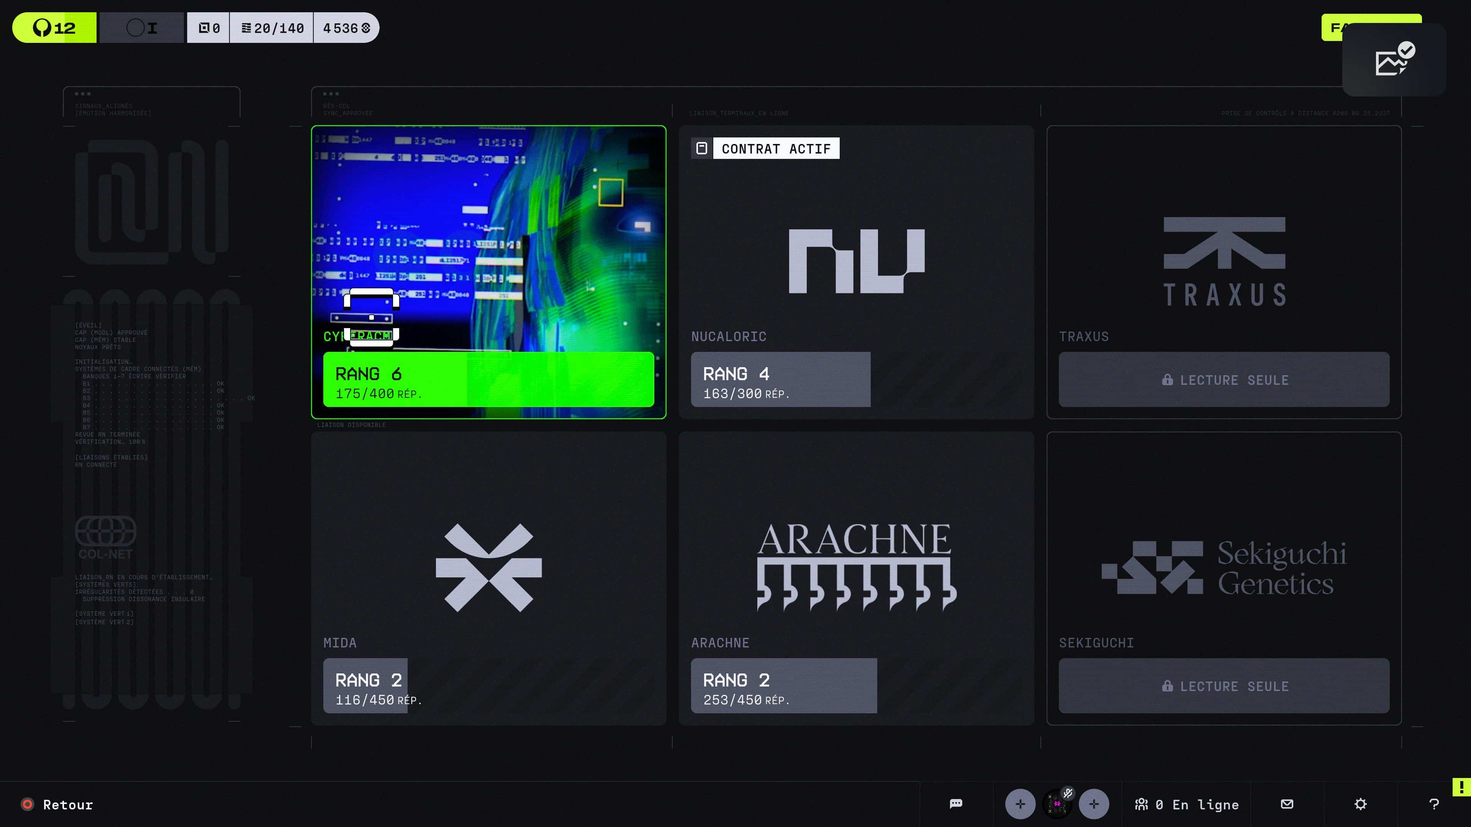The image size is (1471, 827).
Task: Click the 20/140 vault capacity counter
Action: [x=272, y=28]
